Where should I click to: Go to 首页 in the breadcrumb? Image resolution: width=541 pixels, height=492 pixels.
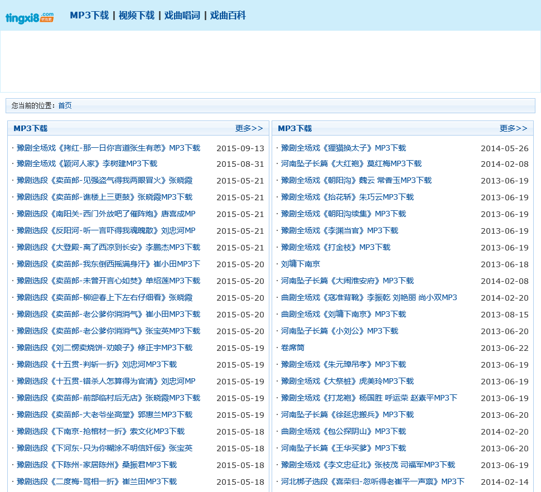[65, 105]
